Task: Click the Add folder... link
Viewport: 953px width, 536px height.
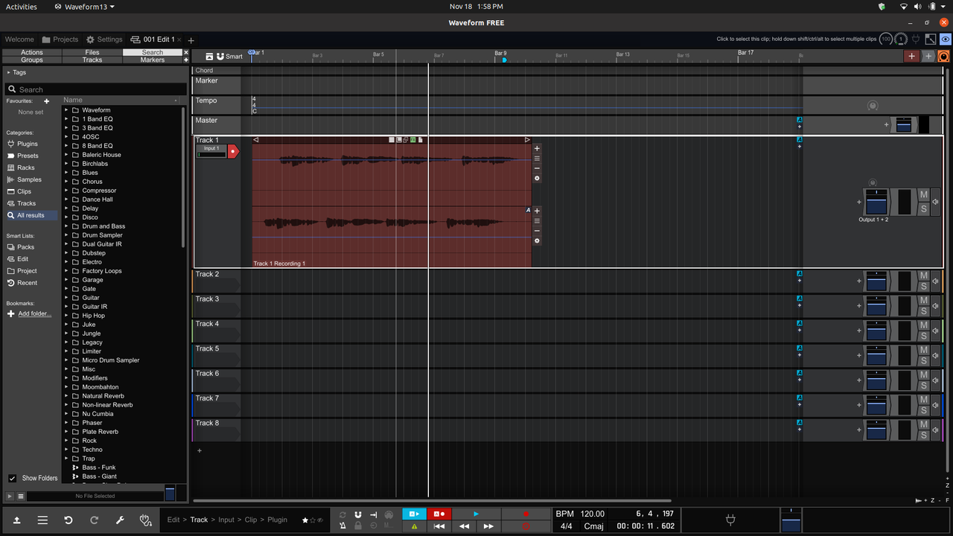Action: coord(34,313)
